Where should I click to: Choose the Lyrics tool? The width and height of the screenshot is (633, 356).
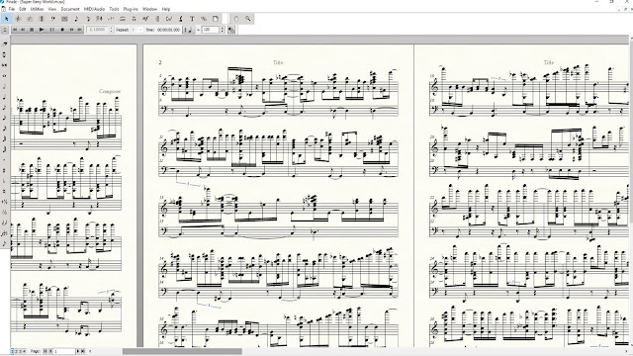180,19
